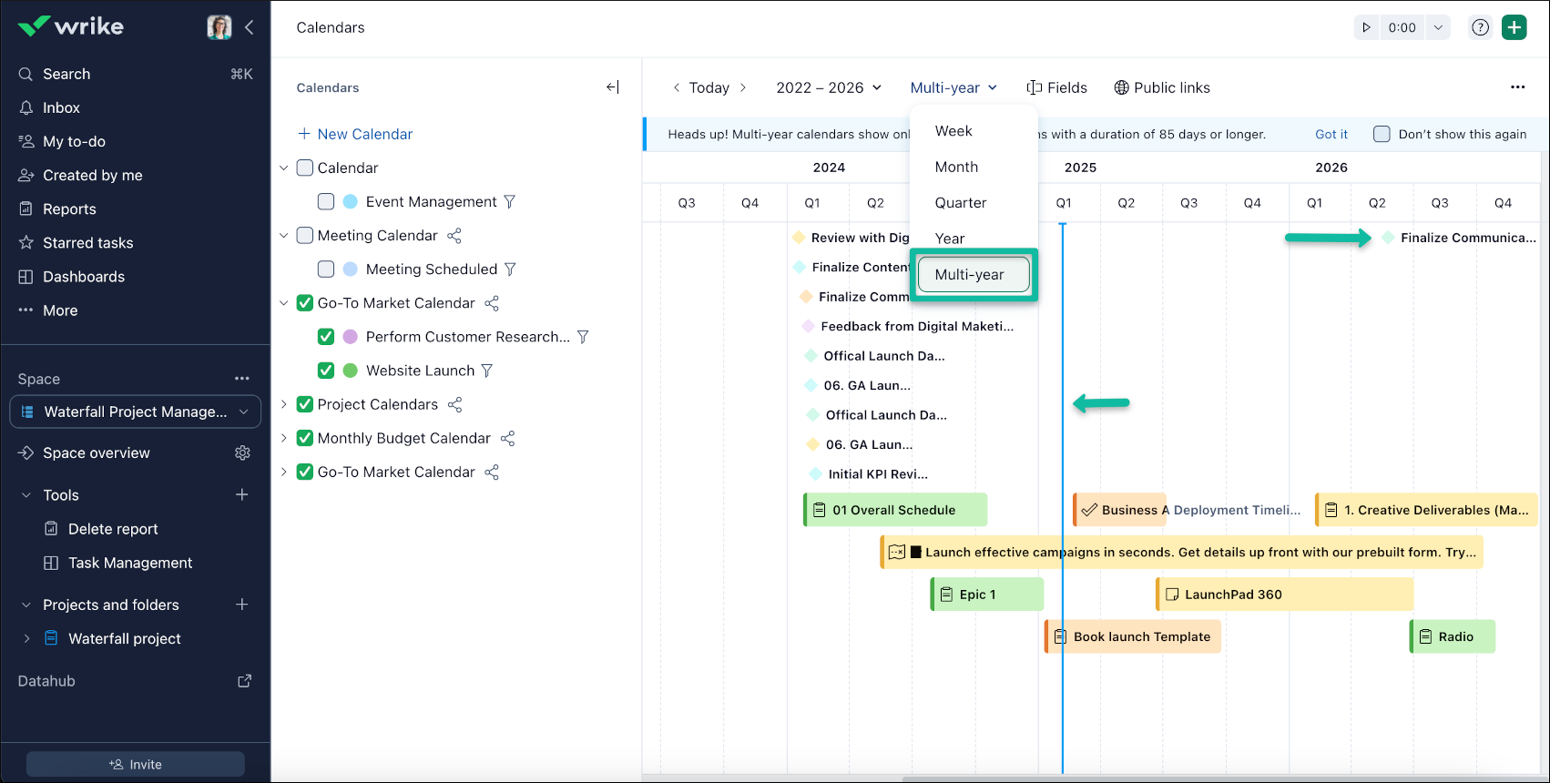Image resolution: width=1550 pixels, height=783 pixels.
Task: Click the New Calendar link
Action: point(355,134)
